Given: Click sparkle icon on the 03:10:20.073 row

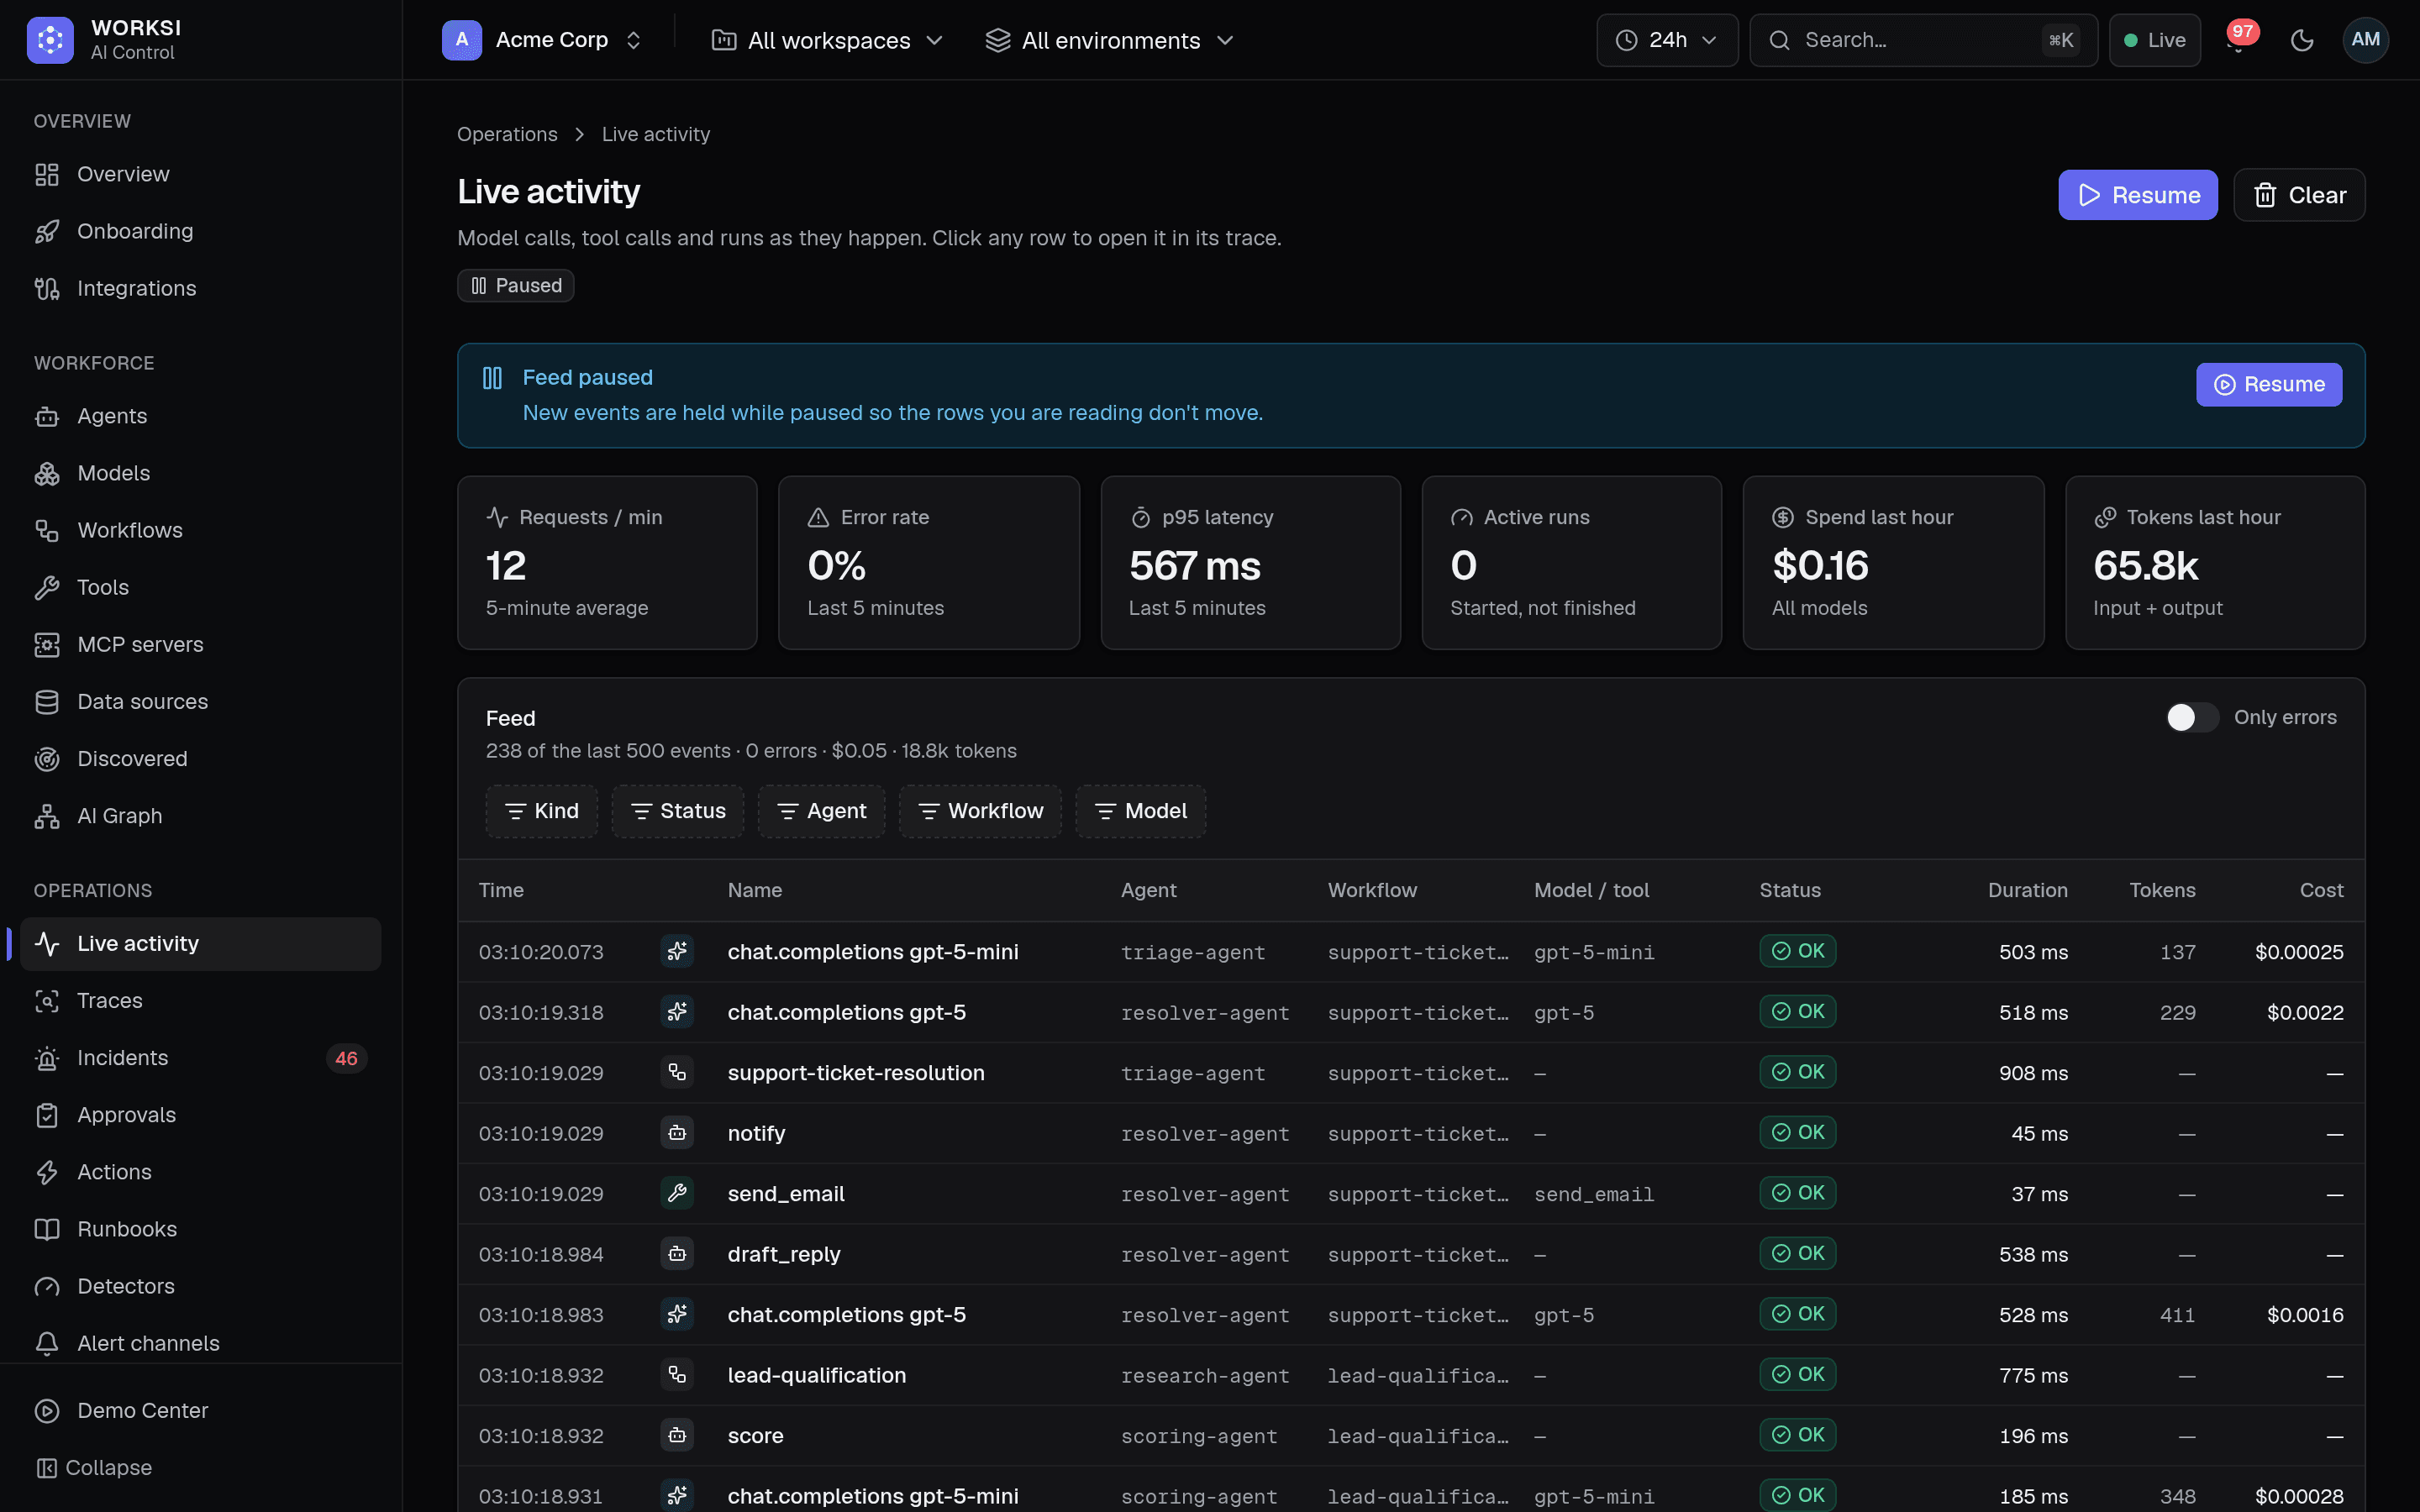Looking at the screenshot, I should [x=677, y=951].
